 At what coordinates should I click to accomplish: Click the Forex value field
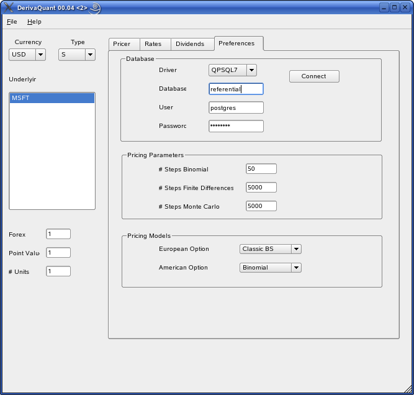(58, 234)
